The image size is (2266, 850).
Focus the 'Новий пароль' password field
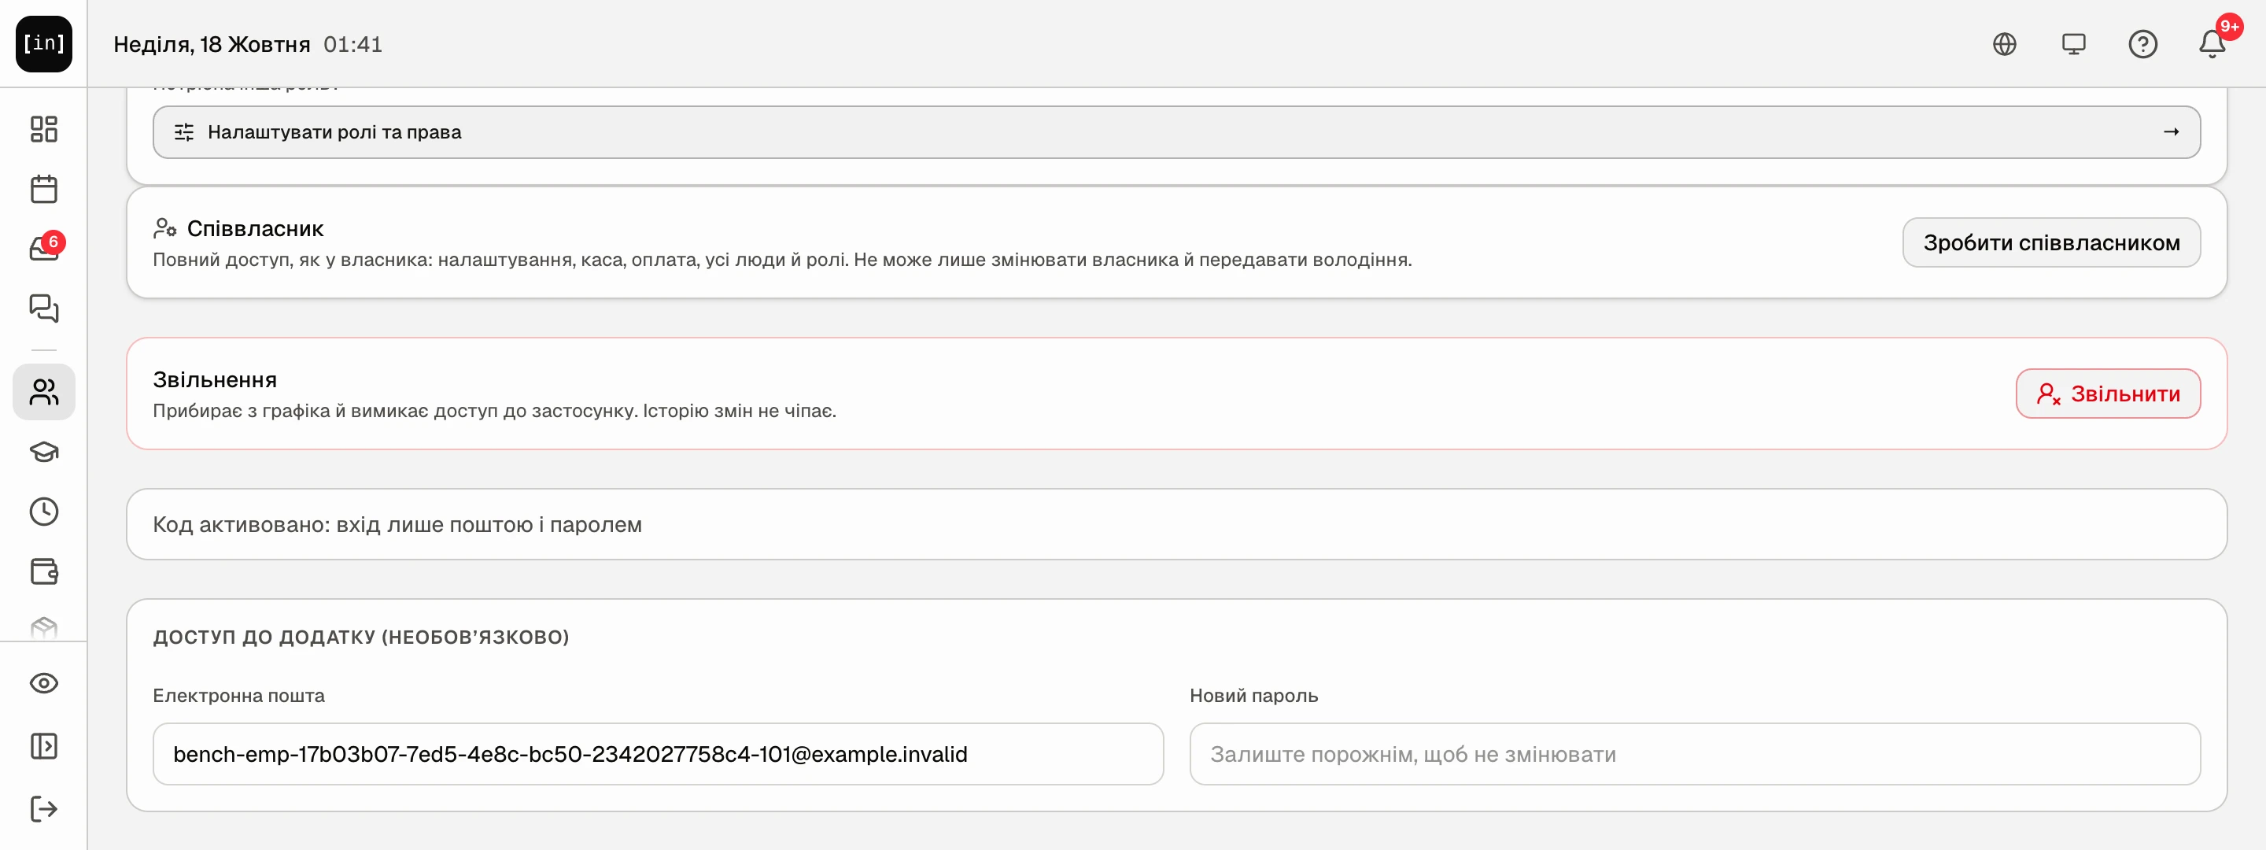[x=1695, y=754]
